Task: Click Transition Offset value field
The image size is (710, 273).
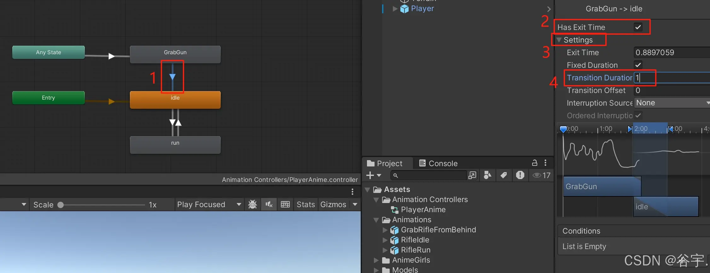Action: pyautogui.click(x=672, y=90)
